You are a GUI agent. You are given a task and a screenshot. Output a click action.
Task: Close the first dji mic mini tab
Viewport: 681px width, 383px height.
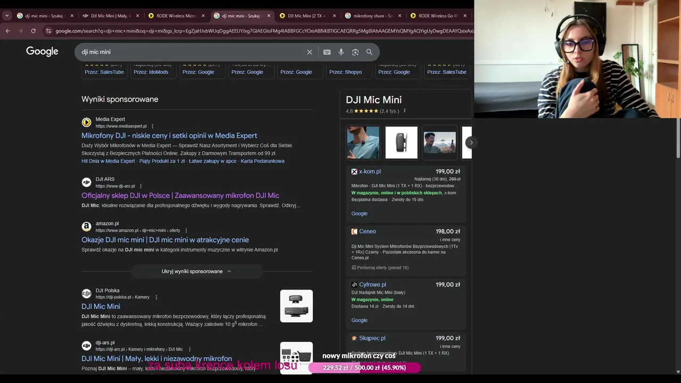pyautogui.click(x=72, y=16)
